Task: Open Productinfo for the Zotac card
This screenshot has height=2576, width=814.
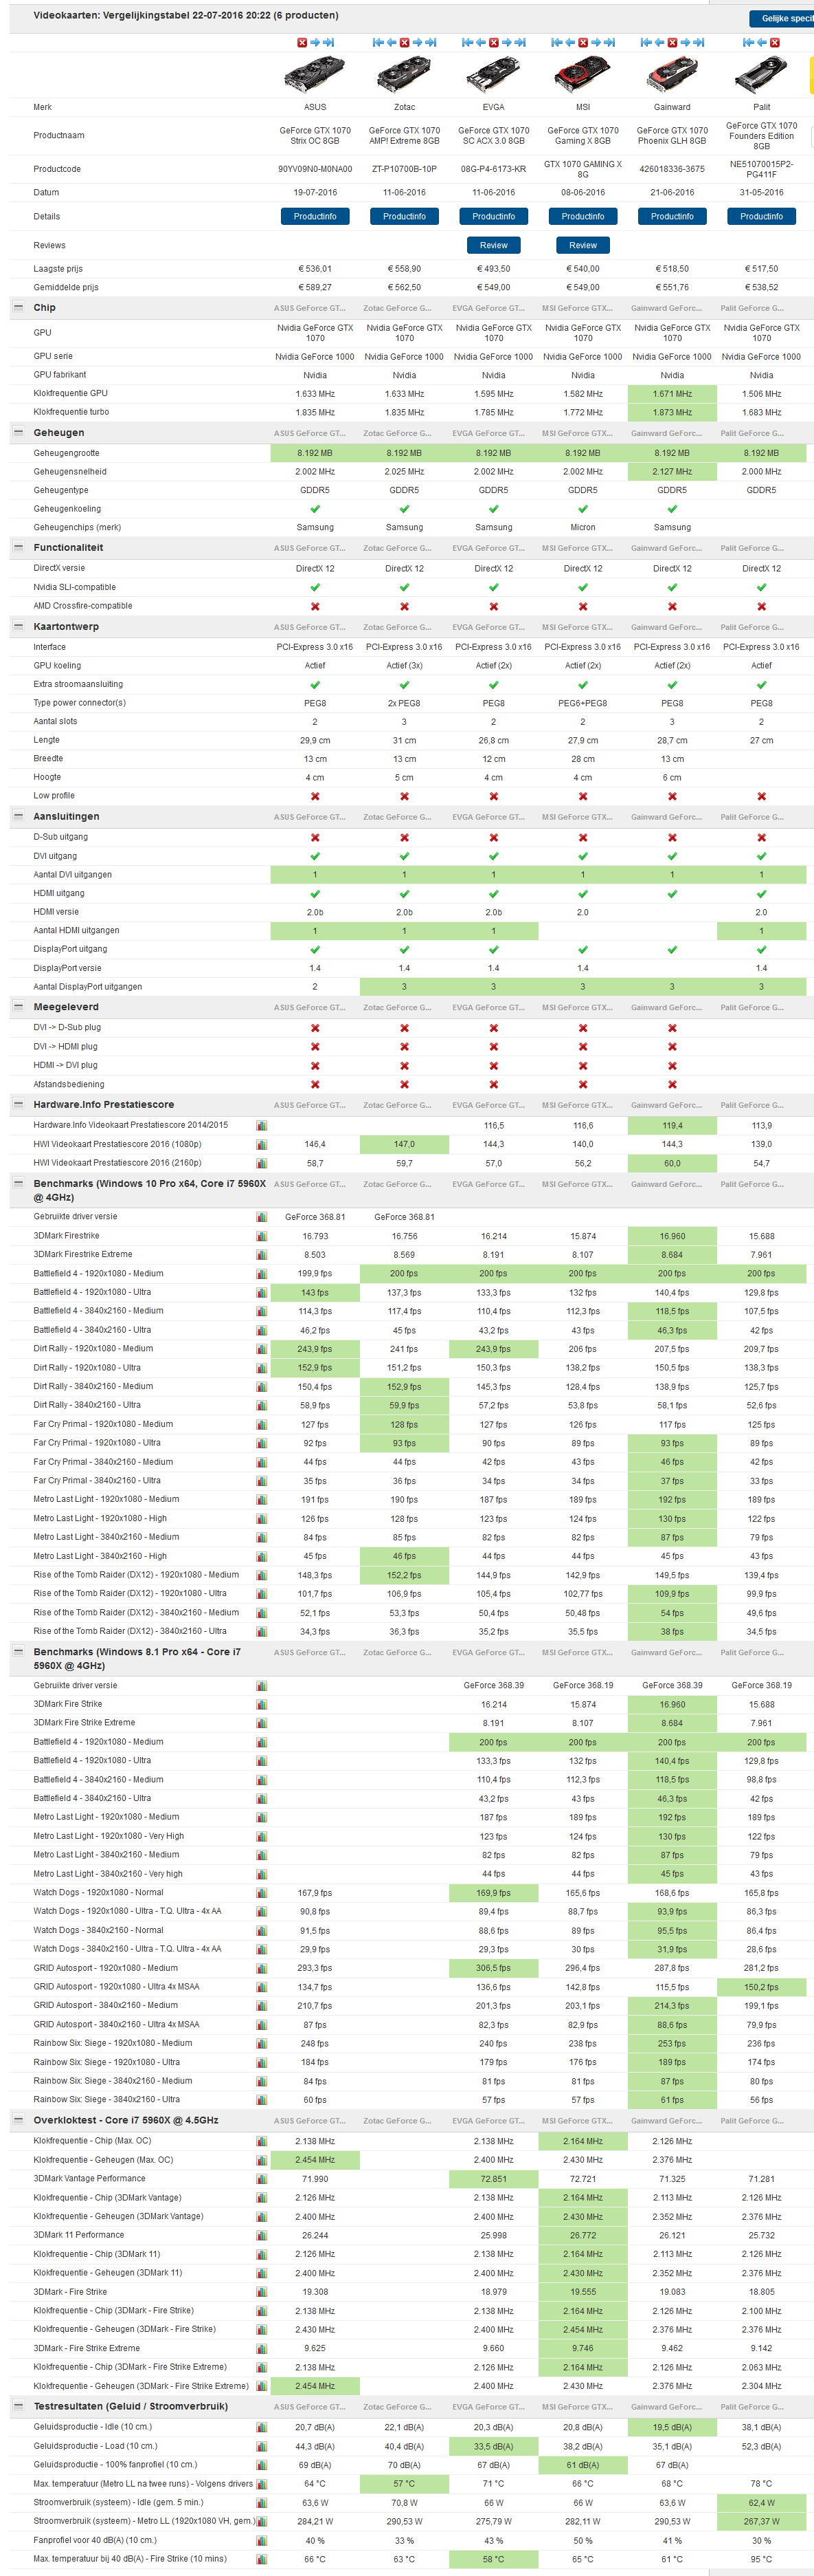Action: point(405,216)
